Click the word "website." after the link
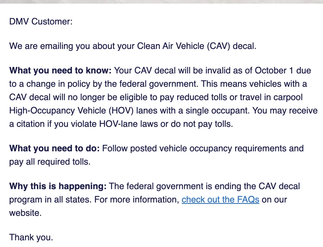Viewport: 323px width, 247px height. pos(25,213)
